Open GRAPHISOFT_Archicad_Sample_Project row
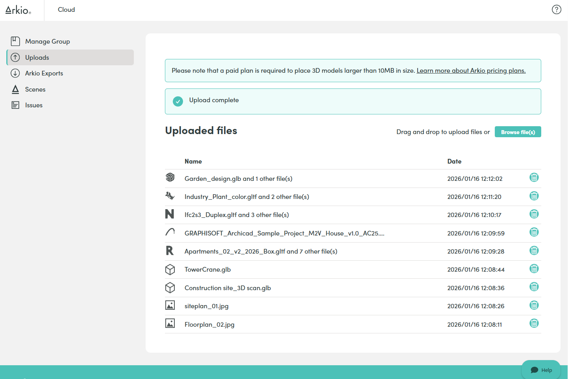The height and width of the screenshot is (379, 568). coord(285,233)
